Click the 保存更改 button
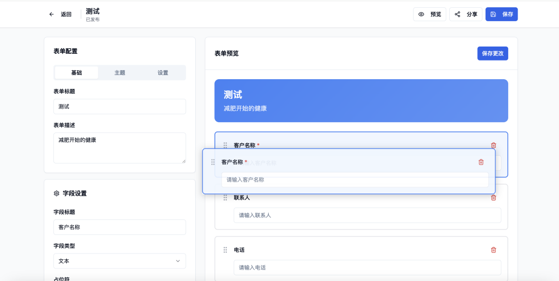Image resolution: width=559 pixels, height=281 pixels. click(x=493, y=53)
